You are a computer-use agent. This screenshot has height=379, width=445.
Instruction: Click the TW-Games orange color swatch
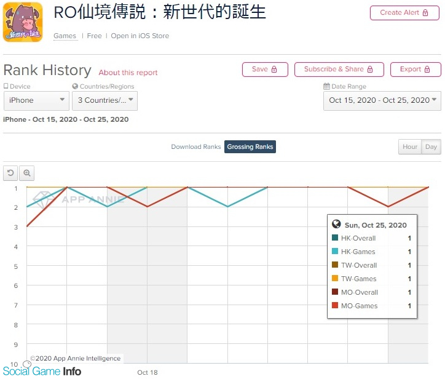pyautogui.click(x=335, y=279)
